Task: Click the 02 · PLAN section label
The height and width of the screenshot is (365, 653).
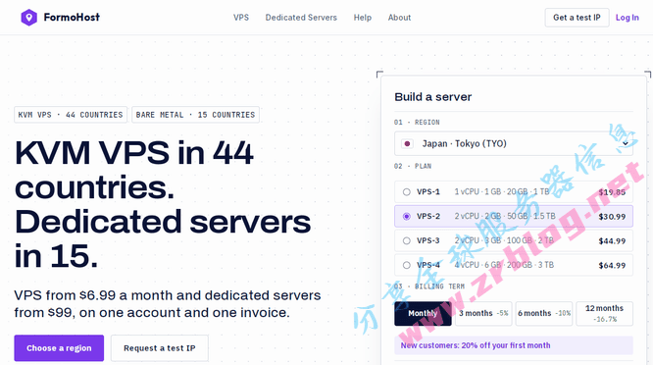Action: click(x=413, y=166)
